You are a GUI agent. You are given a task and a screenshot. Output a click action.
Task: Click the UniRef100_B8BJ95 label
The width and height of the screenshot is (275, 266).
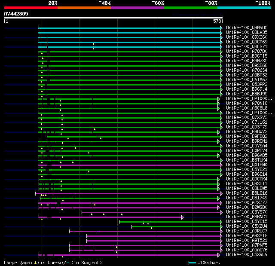click(247, 94)
